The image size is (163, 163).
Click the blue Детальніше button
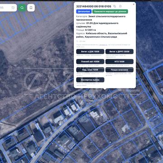click(84, 11)
